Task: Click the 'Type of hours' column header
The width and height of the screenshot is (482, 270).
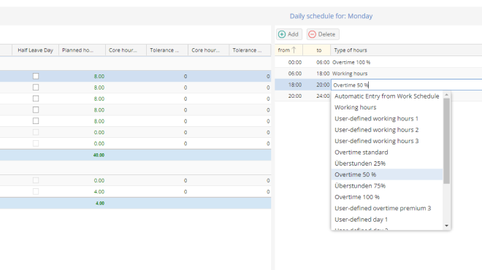Action: [x=406, y=50]
